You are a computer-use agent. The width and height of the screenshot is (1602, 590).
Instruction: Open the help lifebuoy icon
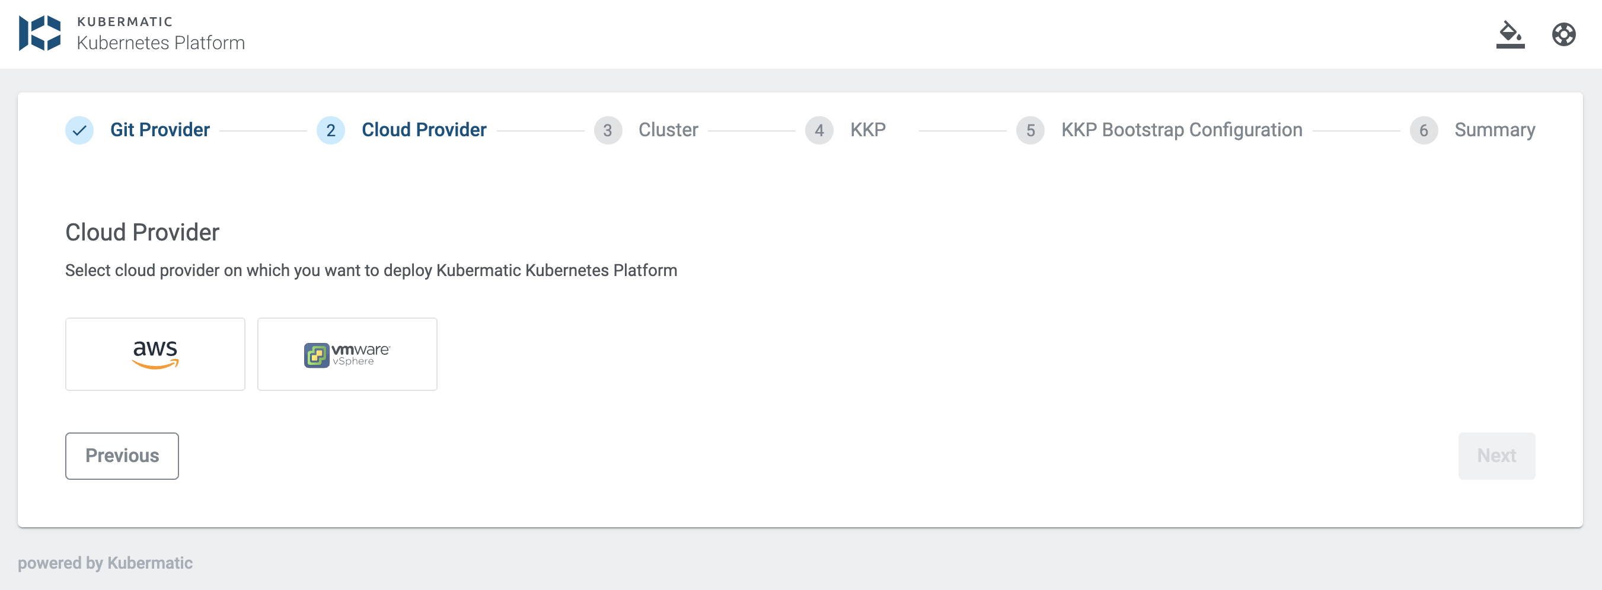pos(1563,34)
